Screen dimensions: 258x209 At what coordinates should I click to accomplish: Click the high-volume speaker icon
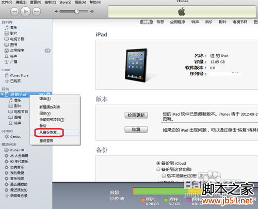(x=91, y=11)
